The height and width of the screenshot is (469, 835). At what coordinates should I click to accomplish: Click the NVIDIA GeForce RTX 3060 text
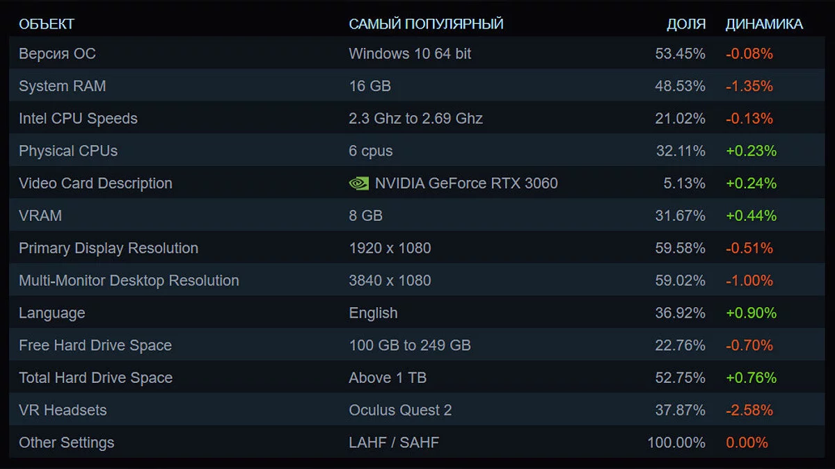point(466,183)
